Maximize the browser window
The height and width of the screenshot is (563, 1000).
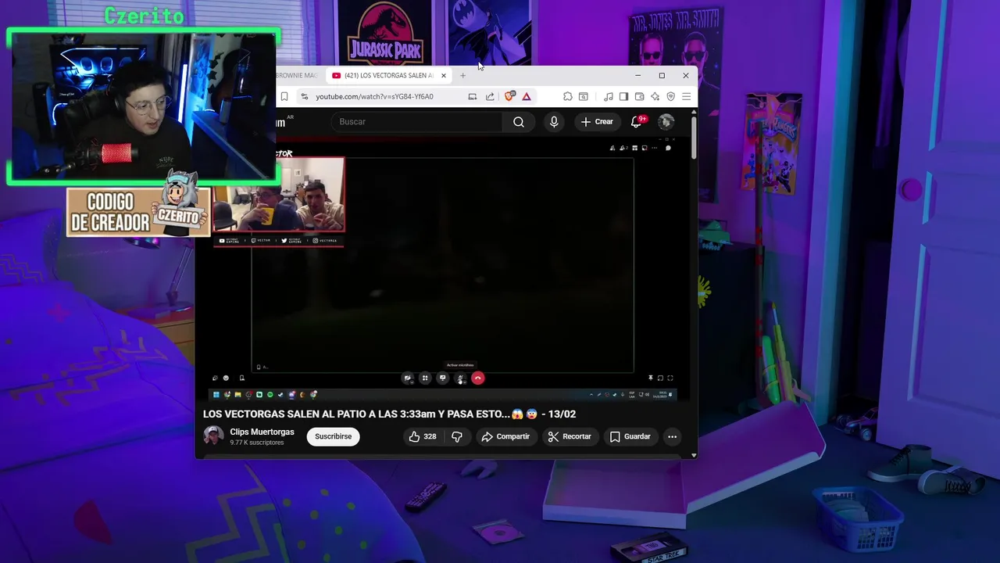(x=662, y=76)
